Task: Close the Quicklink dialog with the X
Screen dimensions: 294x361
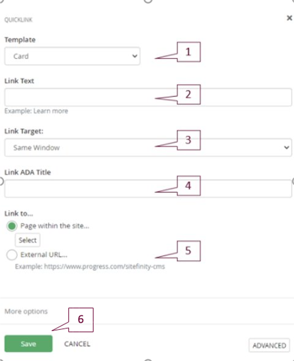Action: [289, 18]
